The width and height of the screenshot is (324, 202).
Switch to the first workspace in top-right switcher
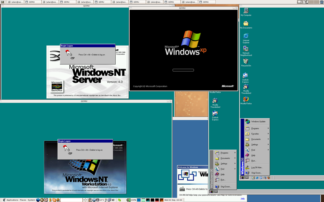(x=300, y=2)
